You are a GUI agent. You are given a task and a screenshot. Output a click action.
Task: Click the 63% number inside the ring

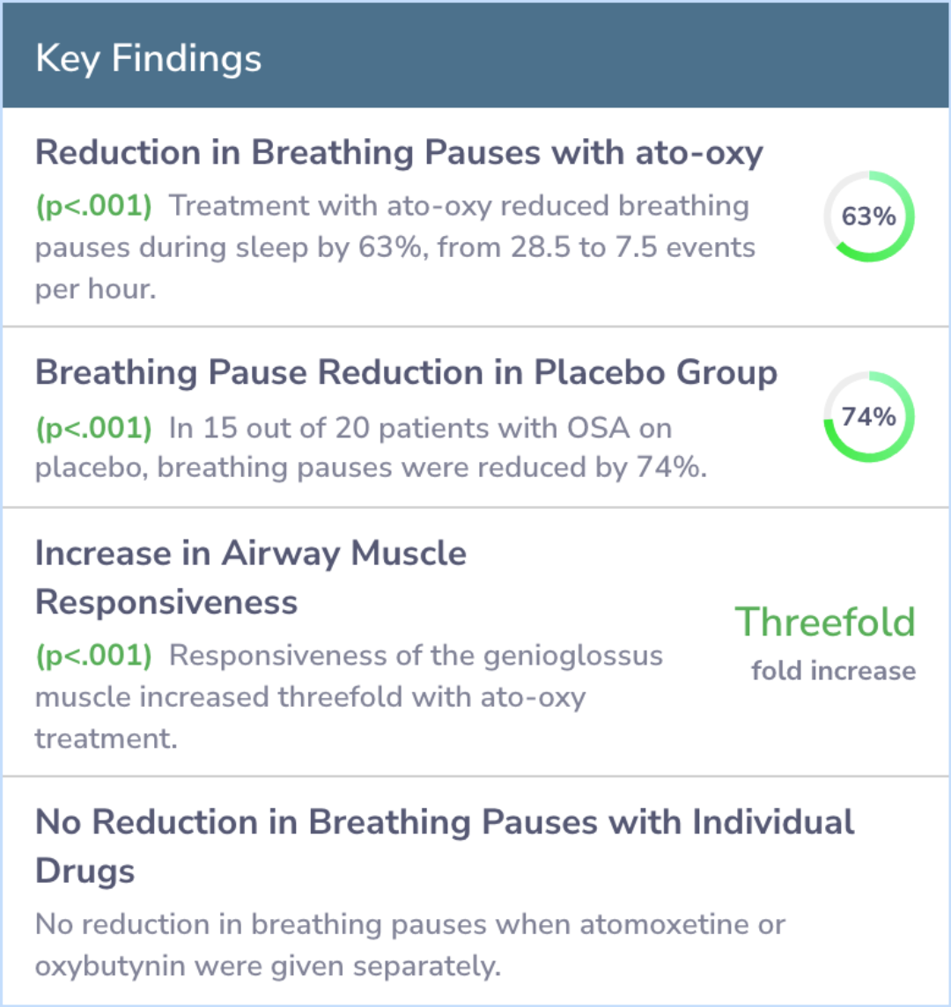pos(869,217)
